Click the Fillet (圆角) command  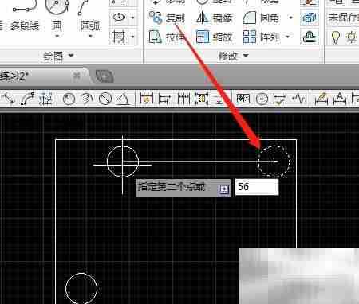point(261,18)
